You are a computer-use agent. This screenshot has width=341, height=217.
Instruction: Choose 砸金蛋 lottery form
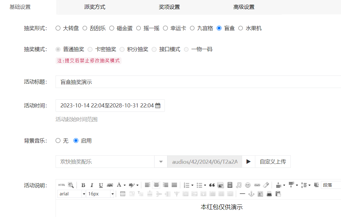pyautogui.click(x=111, y=28)
